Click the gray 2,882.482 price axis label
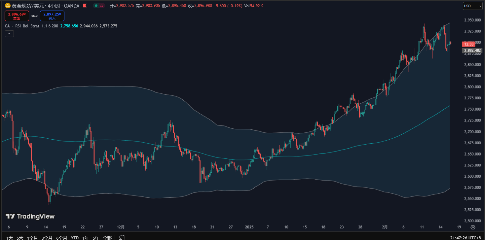485x240 pixels. (x=472, y=51)
